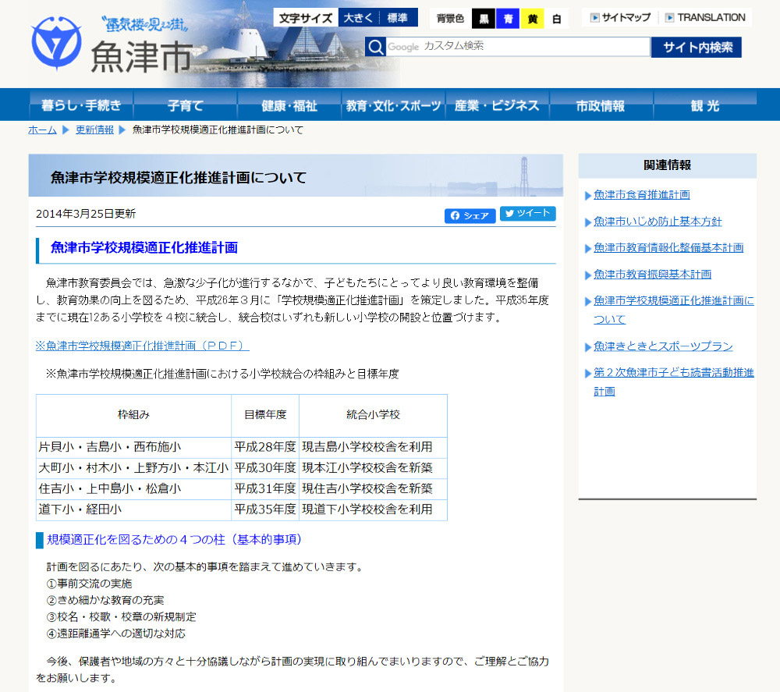Tweet page with Twitter ツイート button

tap(527, 214)
